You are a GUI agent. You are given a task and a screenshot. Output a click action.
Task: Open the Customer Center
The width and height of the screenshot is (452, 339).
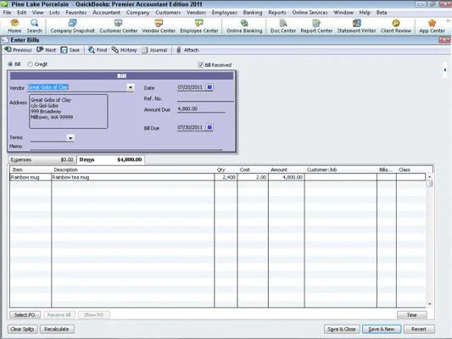[x=118, y=26]
